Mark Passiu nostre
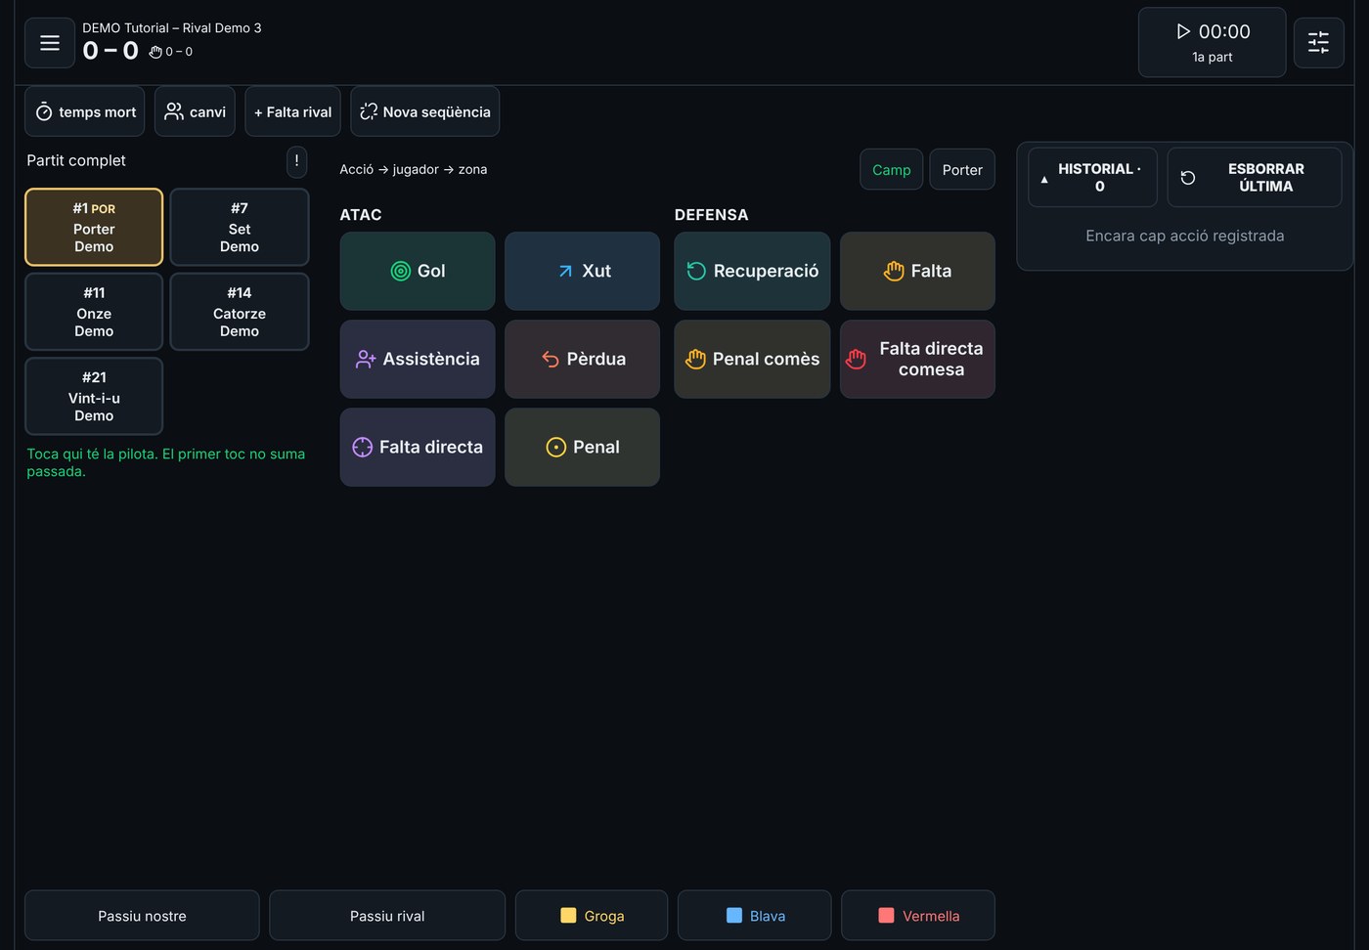1369x950 pixels. 142,916
